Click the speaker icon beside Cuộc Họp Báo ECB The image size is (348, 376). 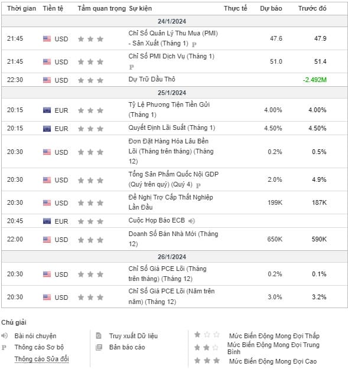click(191, 221)
